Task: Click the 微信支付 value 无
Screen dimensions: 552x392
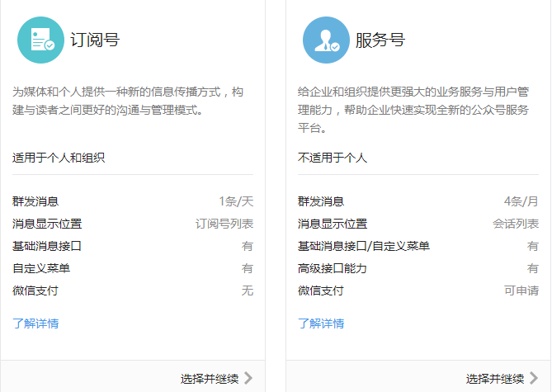Action: (248, 290)
